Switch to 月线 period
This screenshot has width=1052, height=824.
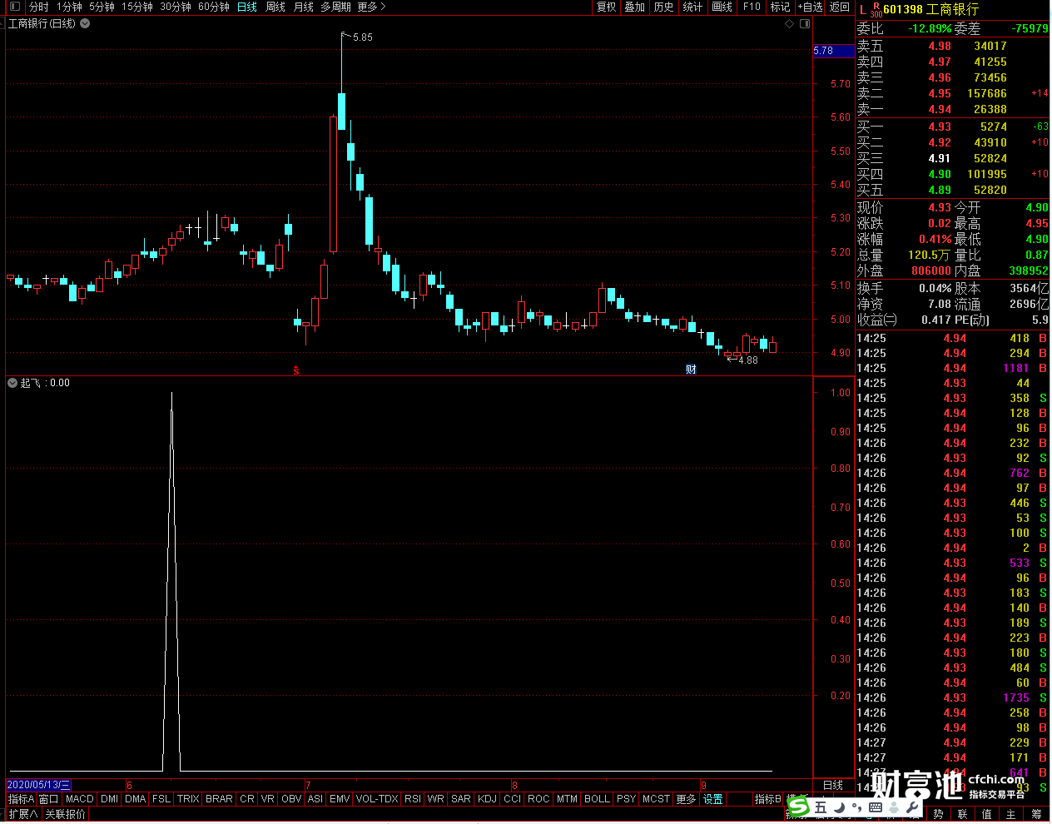click(x=304, y=7)
